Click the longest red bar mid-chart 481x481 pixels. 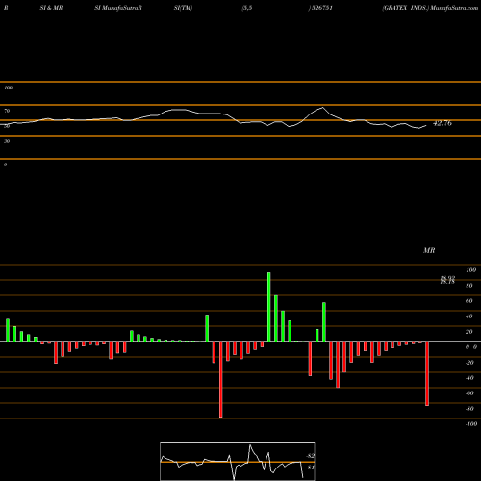(220, 379)
